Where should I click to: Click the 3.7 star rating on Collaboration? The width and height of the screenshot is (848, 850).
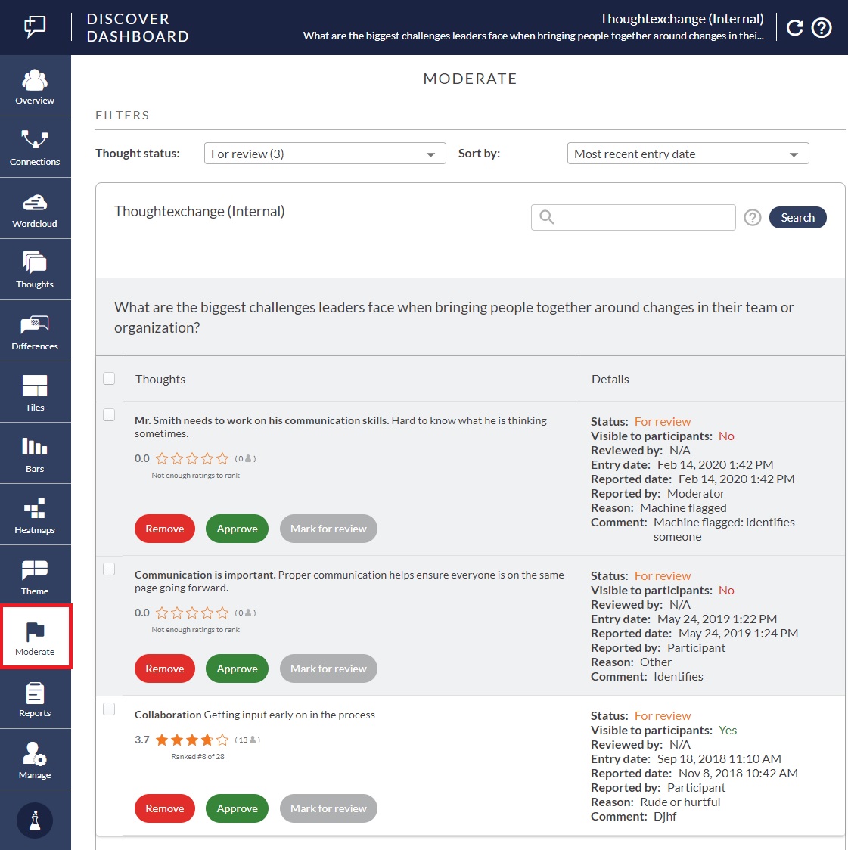click(x=192, y=740)
